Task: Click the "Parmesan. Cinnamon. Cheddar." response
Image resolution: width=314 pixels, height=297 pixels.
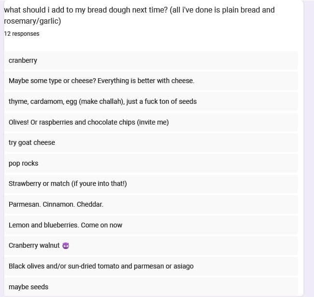Action: pyautogui.click(x=56, y=204)
